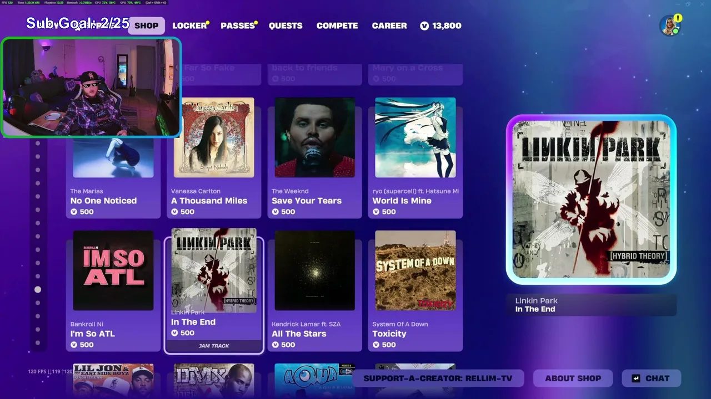Viewport: 711px width, 399px height.
Task: Go to the PASSES tab
Action: (237, 25)
